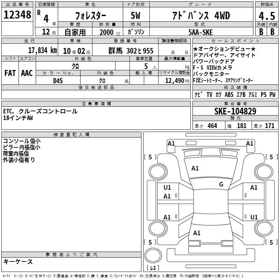Click the spare tire circle in the diagram
The width and height of the screenshot is (280, 280).
tap(153, 254)
